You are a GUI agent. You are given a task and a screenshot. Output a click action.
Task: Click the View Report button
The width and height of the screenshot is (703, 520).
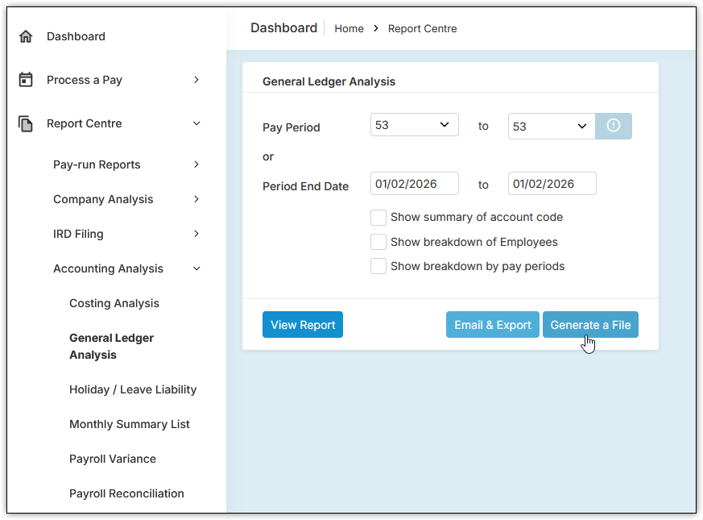[303, 325]
